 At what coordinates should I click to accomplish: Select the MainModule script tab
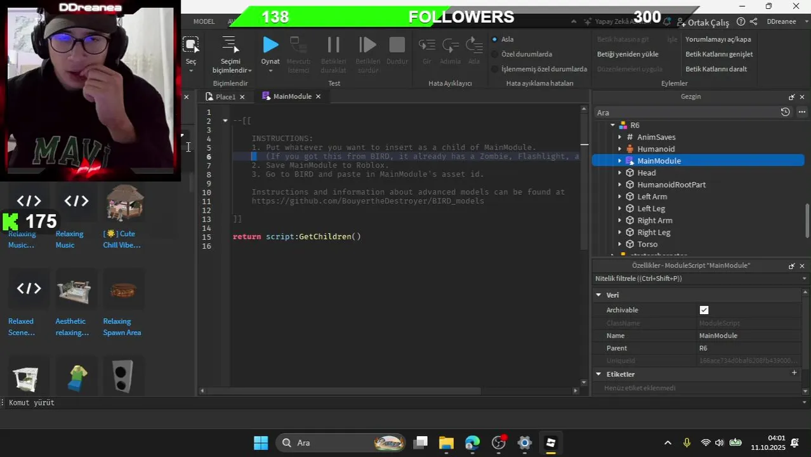click(x=292, y=96)
